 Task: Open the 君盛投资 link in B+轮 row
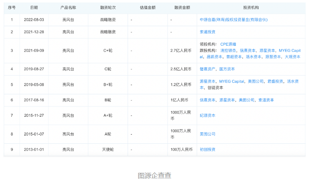point(275,81)
